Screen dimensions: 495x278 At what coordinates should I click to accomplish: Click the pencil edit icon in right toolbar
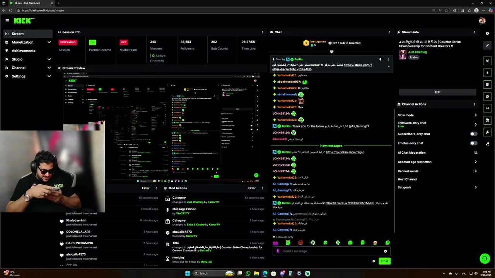487,46
